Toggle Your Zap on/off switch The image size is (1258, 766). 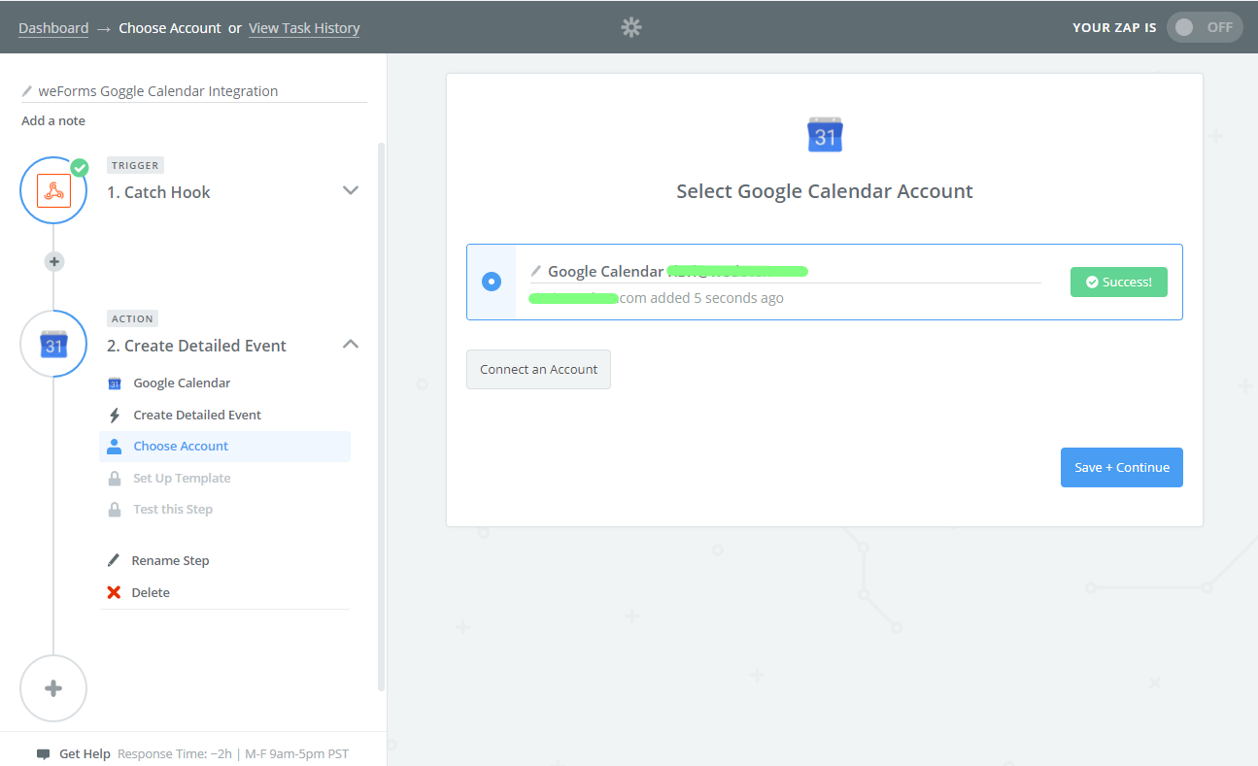coord(1205,27)
